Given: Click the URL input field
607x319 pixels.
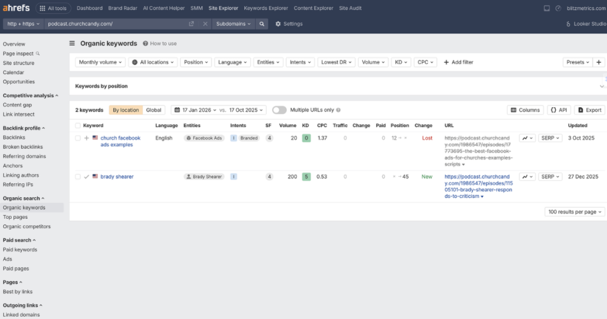Looking at the screenshot, I should click(116, 24).
